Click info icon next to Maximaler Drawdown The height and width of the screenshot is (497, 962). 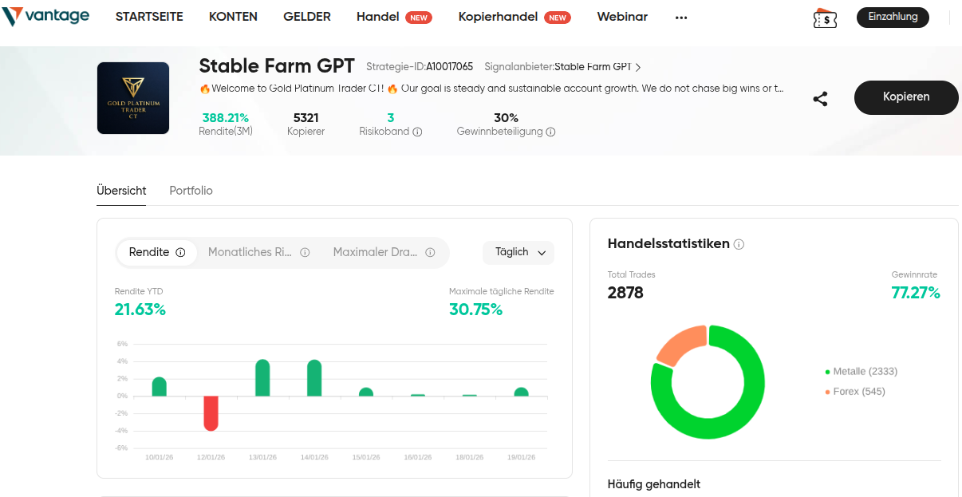coord(430,253)
